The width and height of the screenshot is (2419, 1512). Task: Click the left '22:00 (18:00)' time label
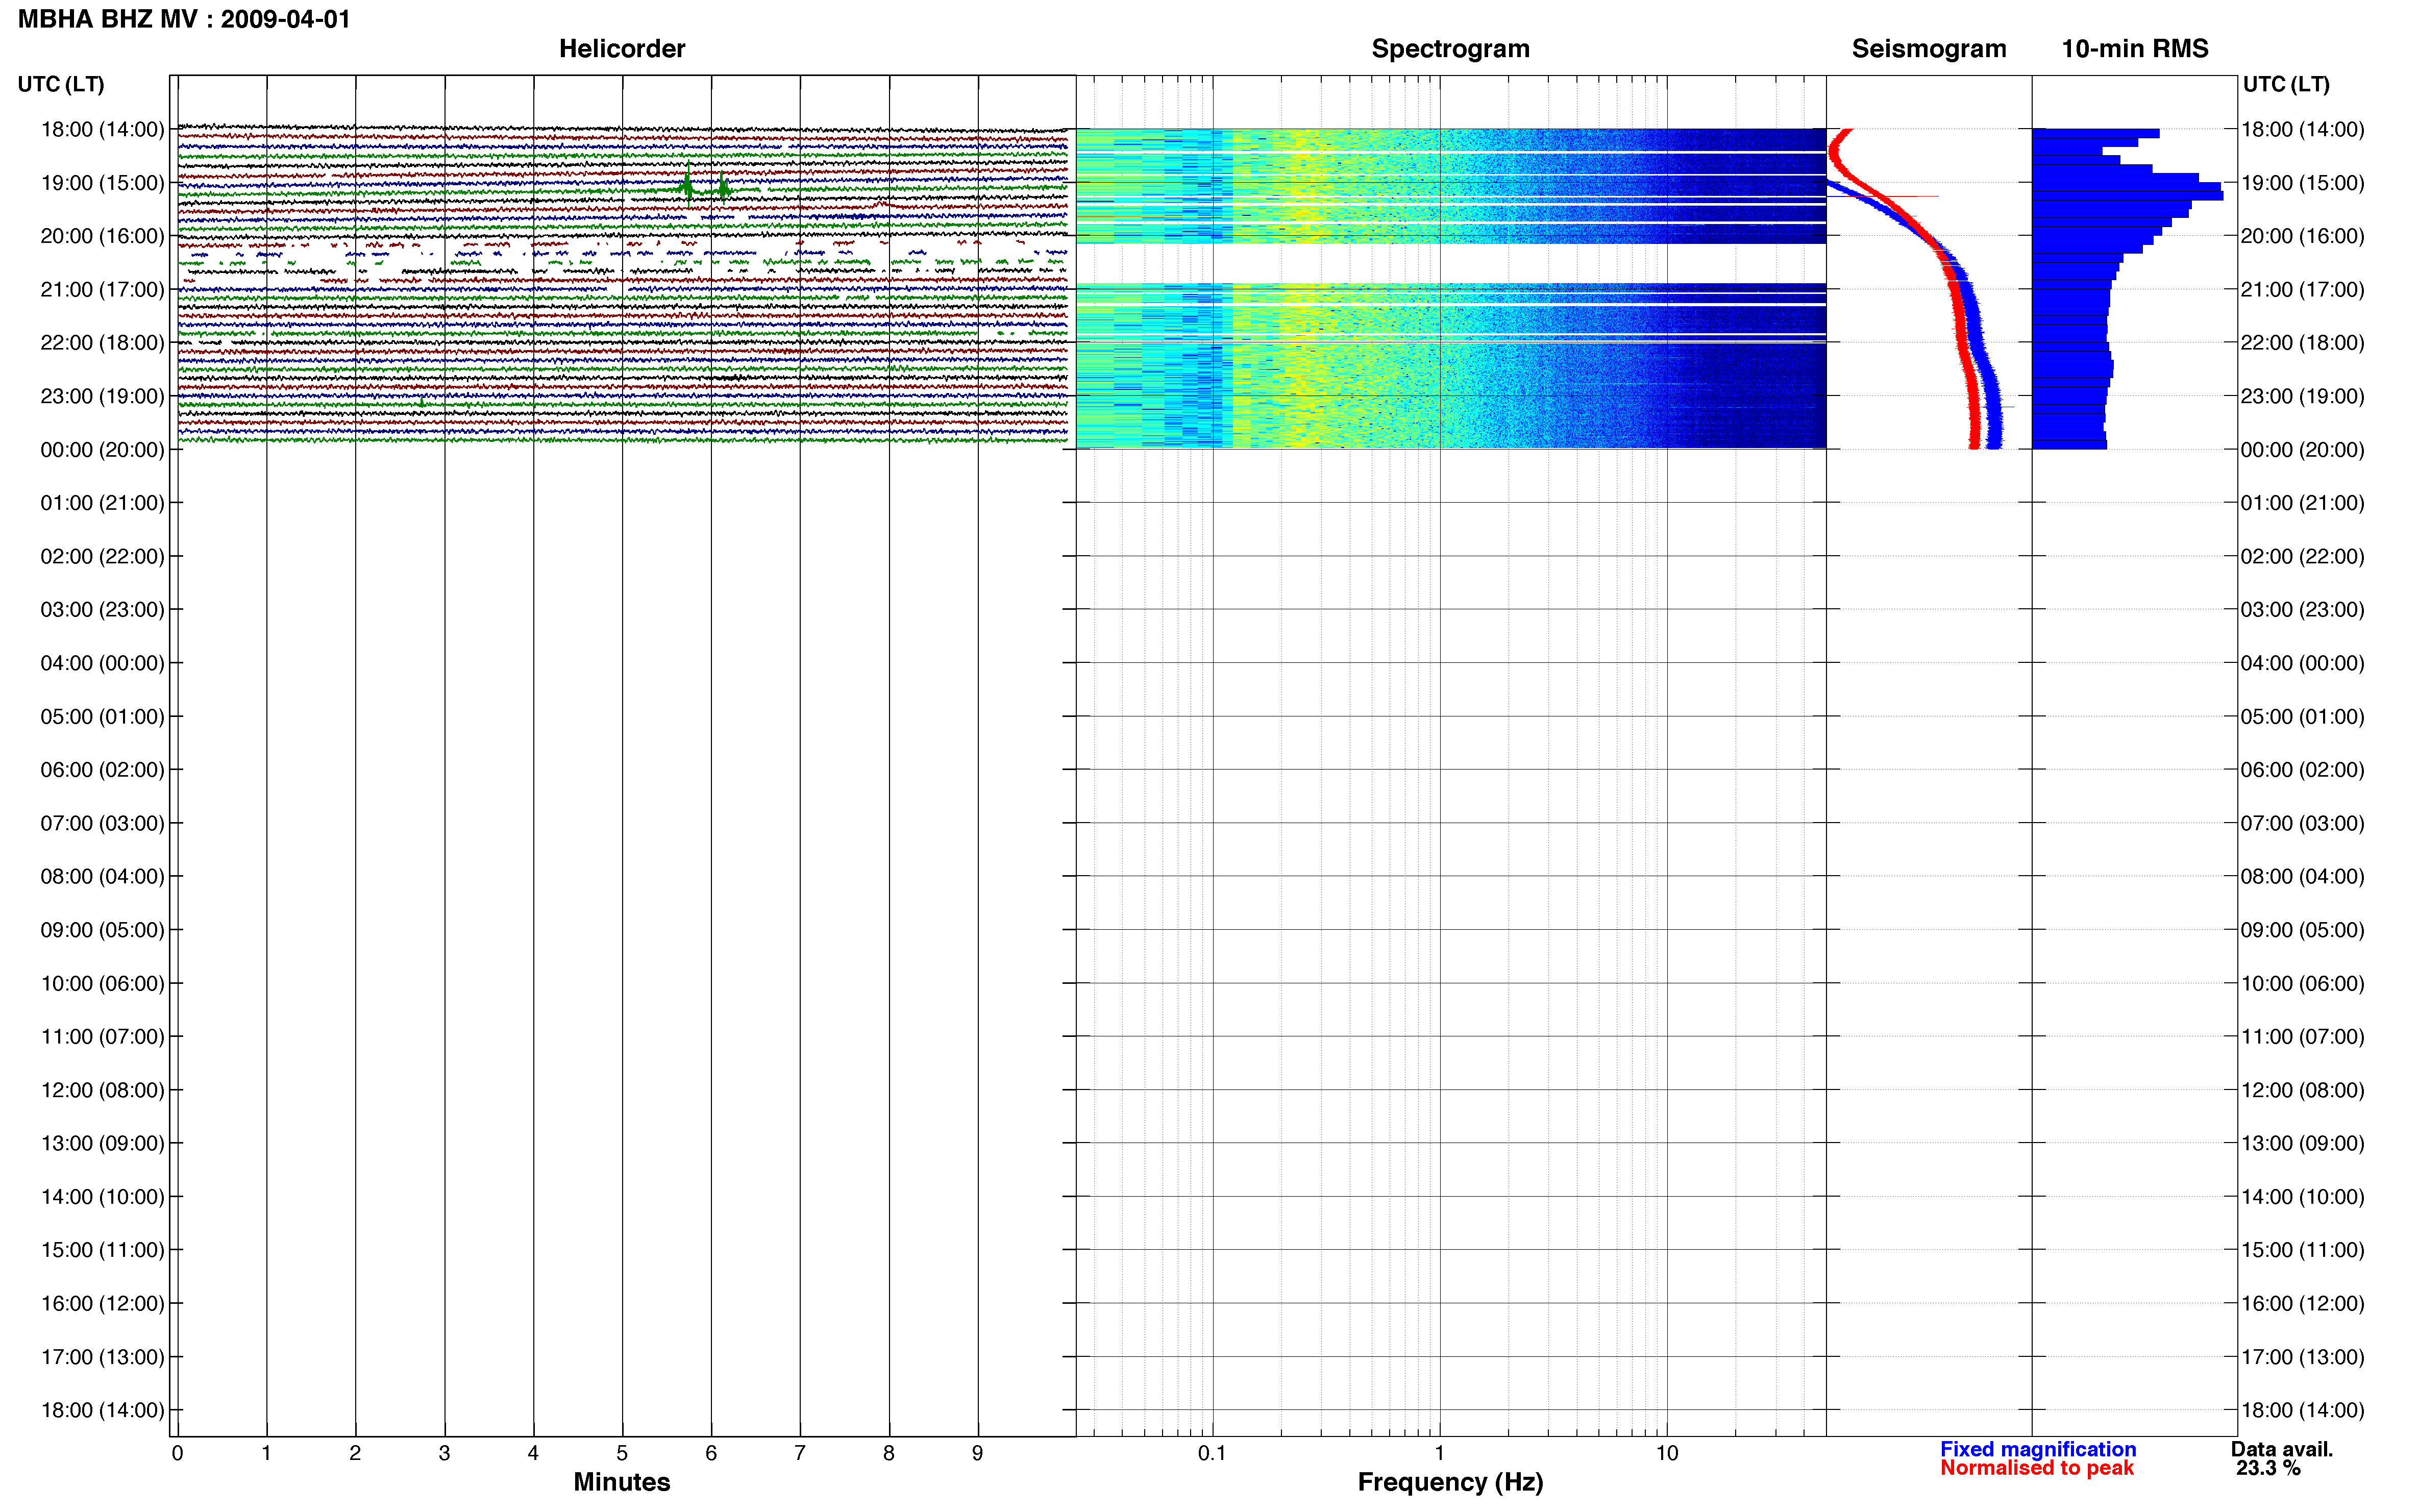102,342
